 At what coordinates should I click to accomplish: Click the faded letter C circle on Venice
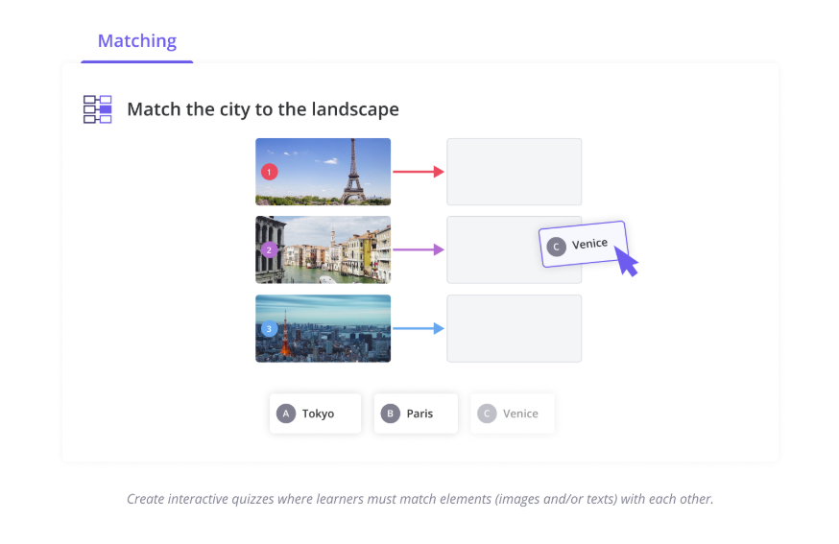click(487, 414)
